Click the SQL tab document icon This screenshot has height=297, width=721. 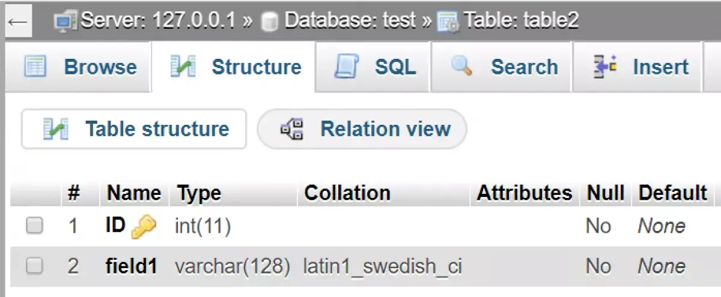347,67
